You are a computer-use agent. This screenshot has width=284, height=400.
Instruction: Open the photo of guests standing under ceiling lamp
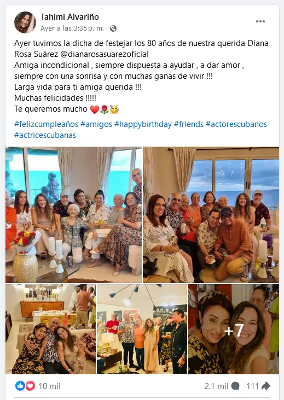142,329
